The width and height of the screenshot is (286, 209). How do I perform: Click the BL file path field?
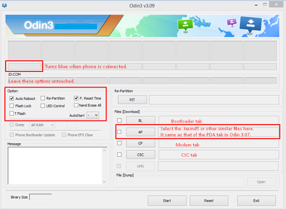click(x=219, y=121)
